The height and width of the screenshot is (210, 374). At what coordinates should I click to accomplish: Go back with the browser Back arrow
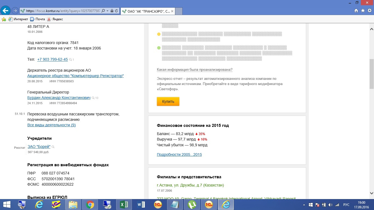coord(5,11)
